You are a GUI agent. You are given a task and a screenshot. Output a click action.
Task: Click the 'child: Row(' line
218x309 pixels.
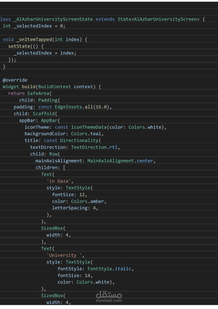(x=45, y=154)
